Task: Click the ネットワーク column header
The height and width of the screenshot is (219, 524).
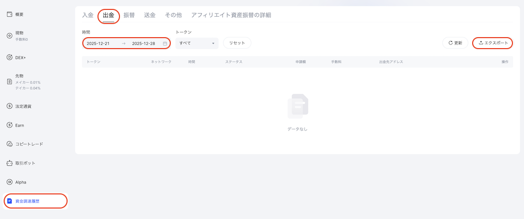Action: tap(161, 62)
